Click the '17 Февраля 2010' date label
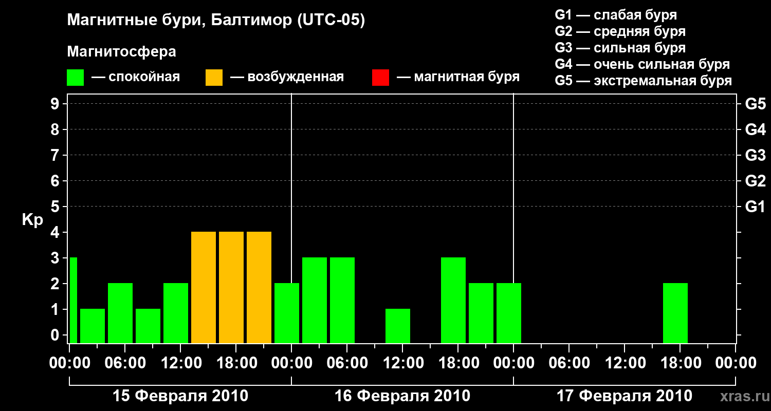Viewport: 771px width, 411px height. [x=625, y=396]
